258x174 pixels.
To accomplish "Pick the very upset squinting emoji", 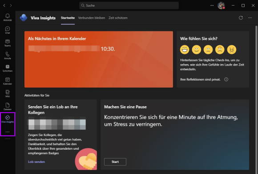I will [x=232, y=50].
